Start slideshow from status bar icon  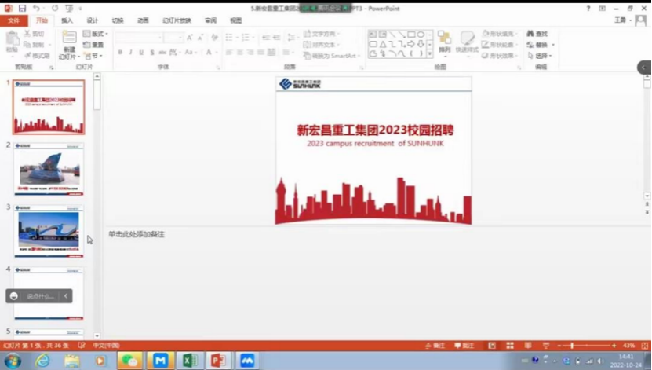(x=545, y=346)
